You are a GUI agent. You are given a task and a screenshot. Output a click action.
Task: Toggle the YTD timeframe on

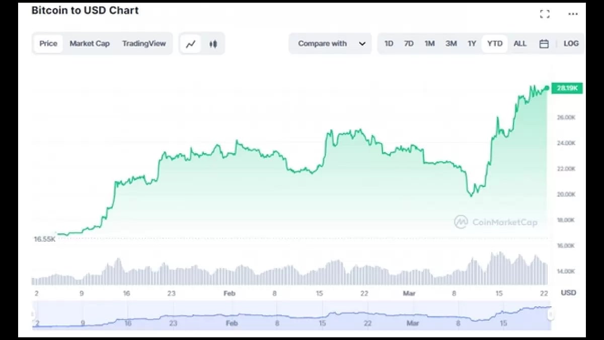coord(494,44)
